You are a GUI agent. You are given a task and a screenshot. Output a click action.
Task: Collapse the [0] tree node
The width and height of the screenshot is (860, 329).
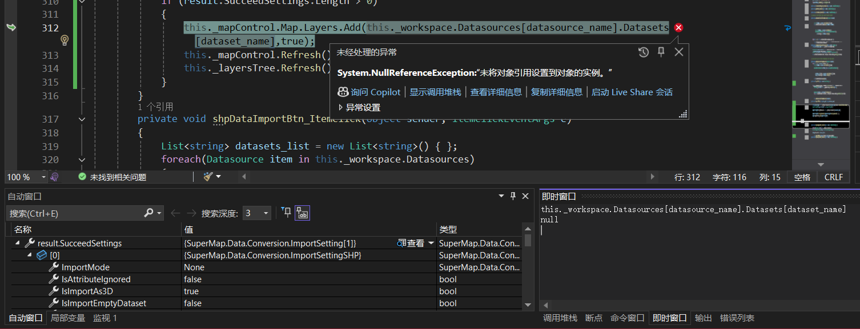click(x=30, y=255)
